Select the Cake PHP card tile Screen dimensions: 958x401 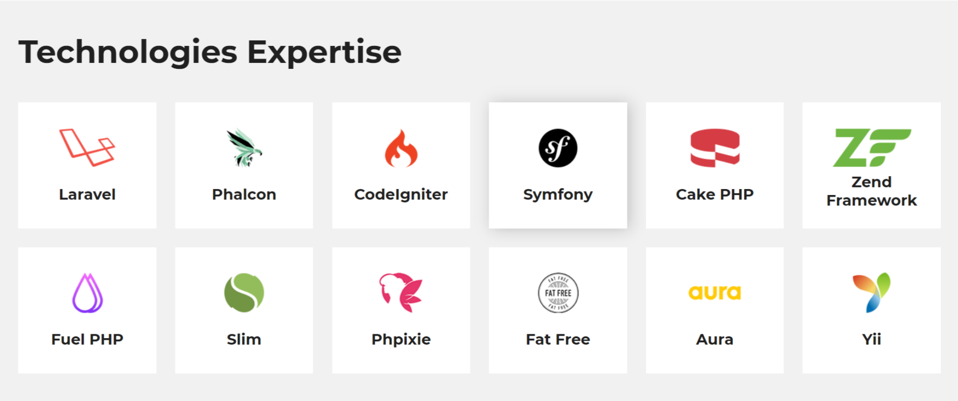(714, 166)
